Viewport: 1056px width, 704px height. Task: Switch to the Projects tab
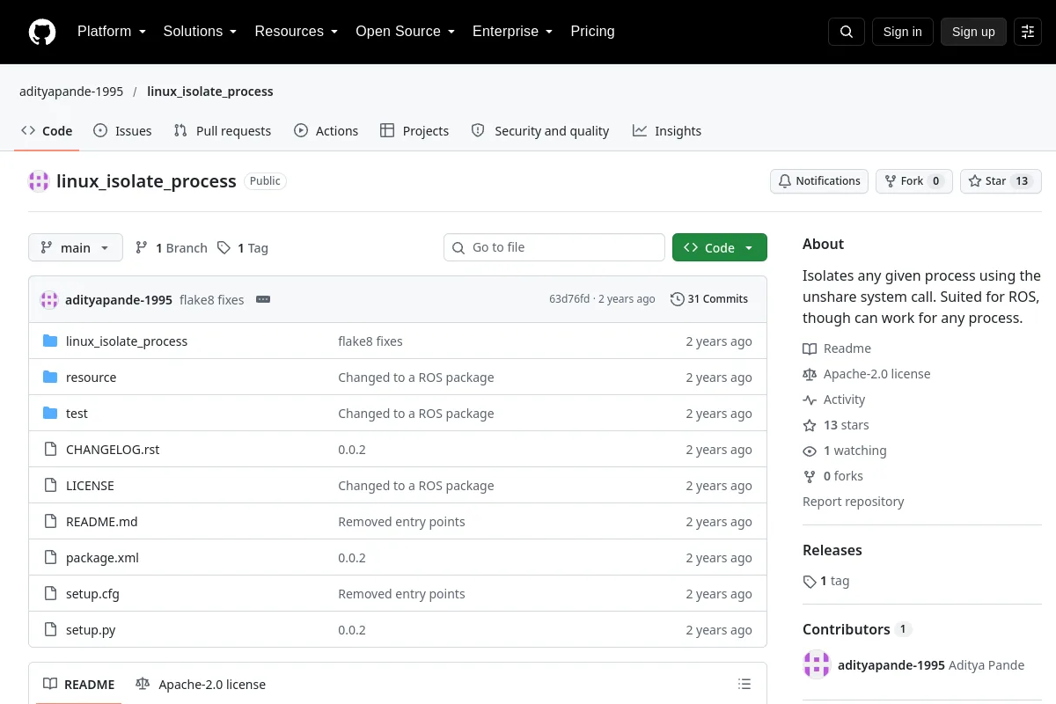(x=414, y=131)
